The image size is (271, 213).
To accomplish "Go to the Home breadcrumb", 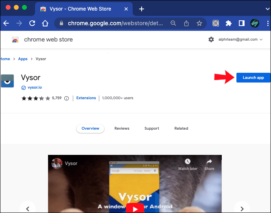I will tap(5, 59).
